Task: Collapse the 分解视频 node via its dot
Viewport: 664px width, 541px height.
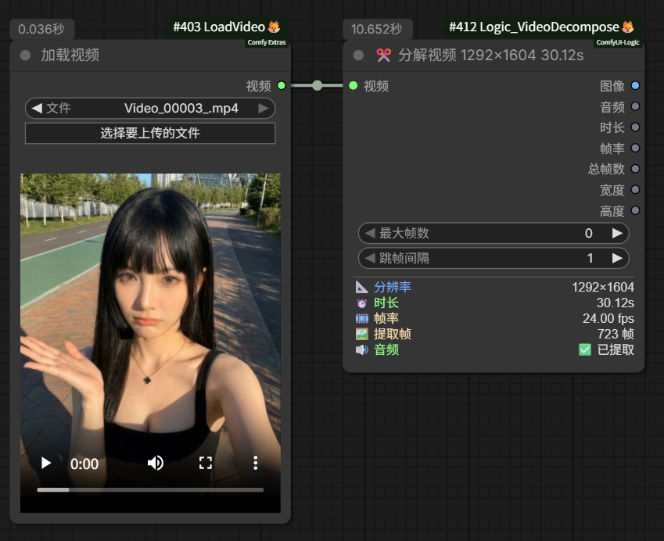Action: [x=358, y=56]
